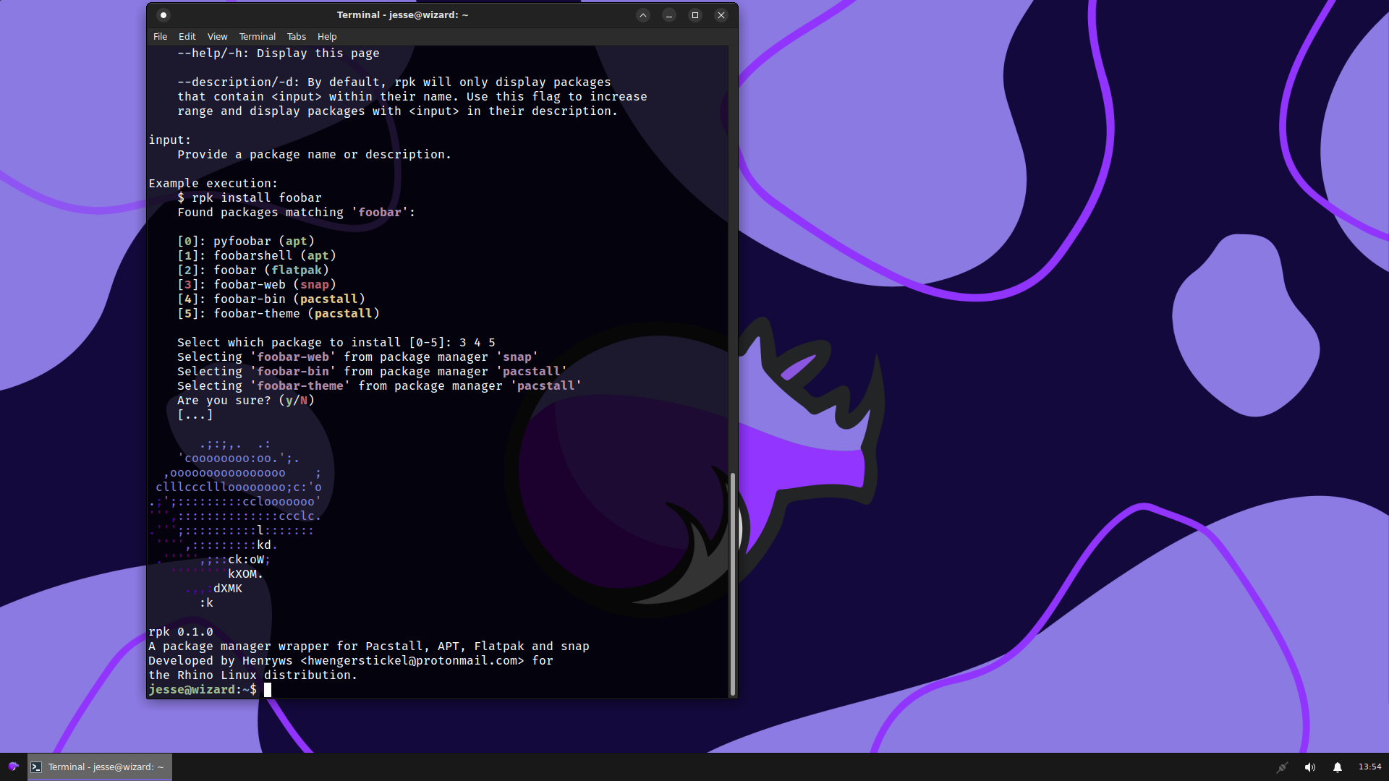Screen dimensions: 1389x781
Task: Click the 'Found packages matching' line
Action: (x=297, y=213)
